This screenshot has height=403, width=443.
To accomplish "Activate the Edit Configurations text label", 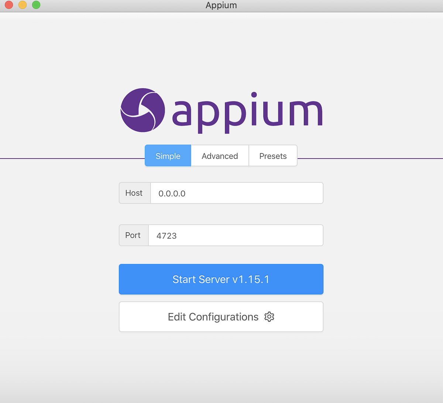I will pos(213,317).
